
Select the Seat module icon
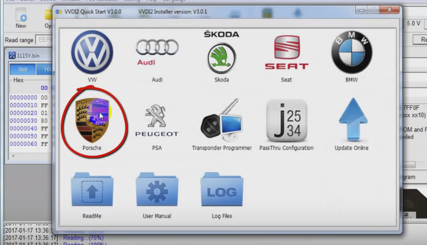(x=286, y=53)
